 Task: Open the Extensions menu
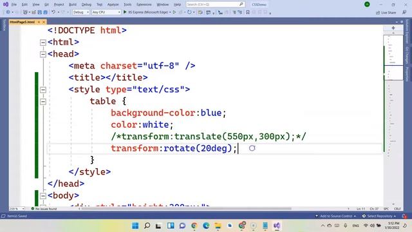(x=144, y=5)
